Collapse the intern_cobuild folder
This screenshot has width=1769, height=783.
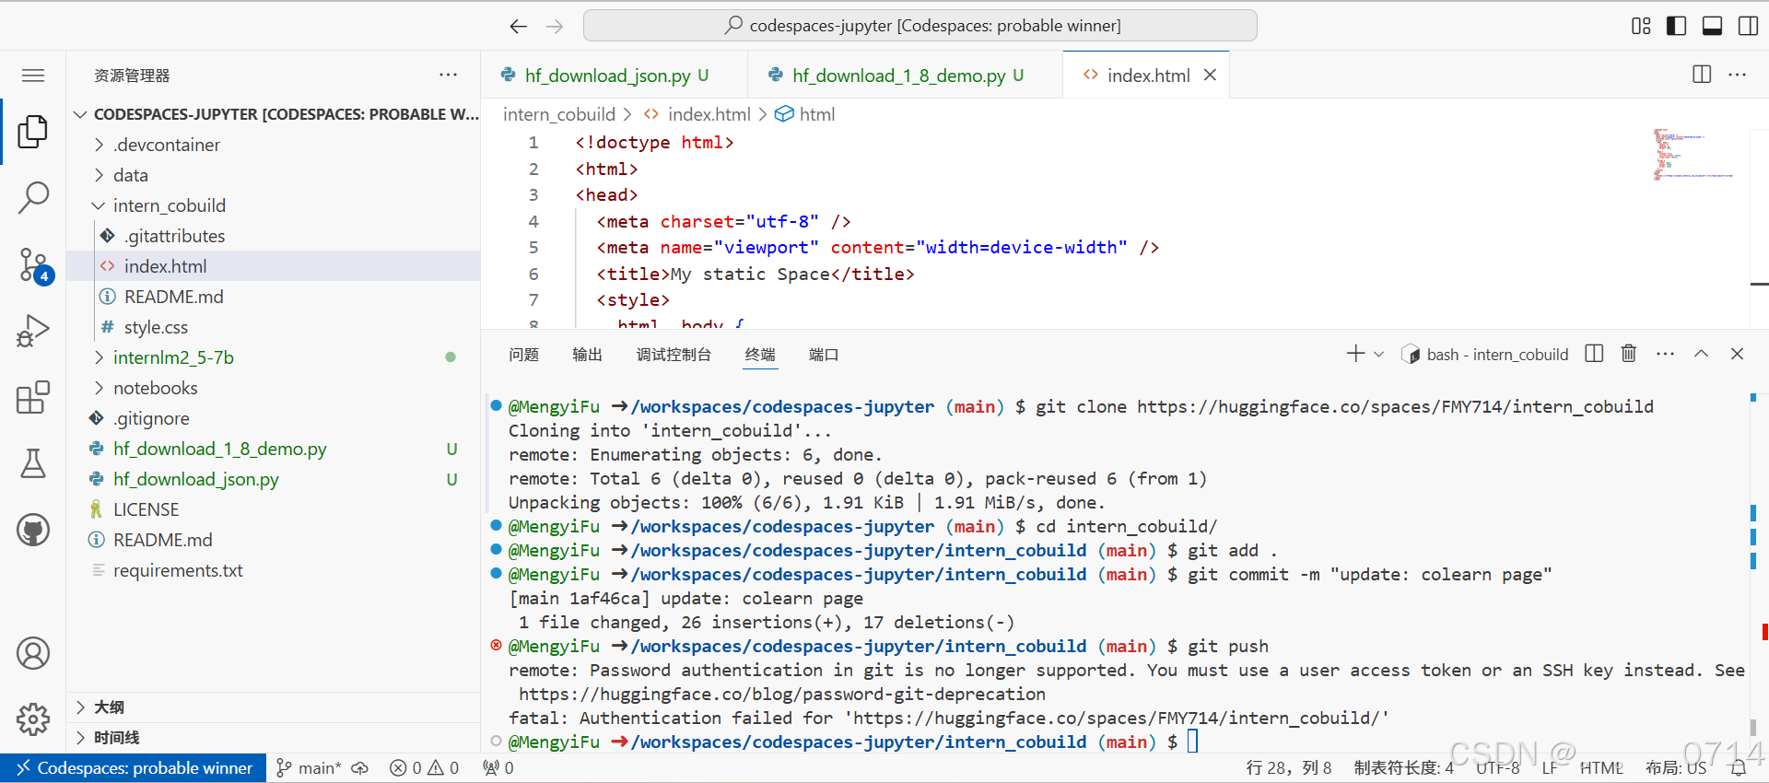click(274, 205)
